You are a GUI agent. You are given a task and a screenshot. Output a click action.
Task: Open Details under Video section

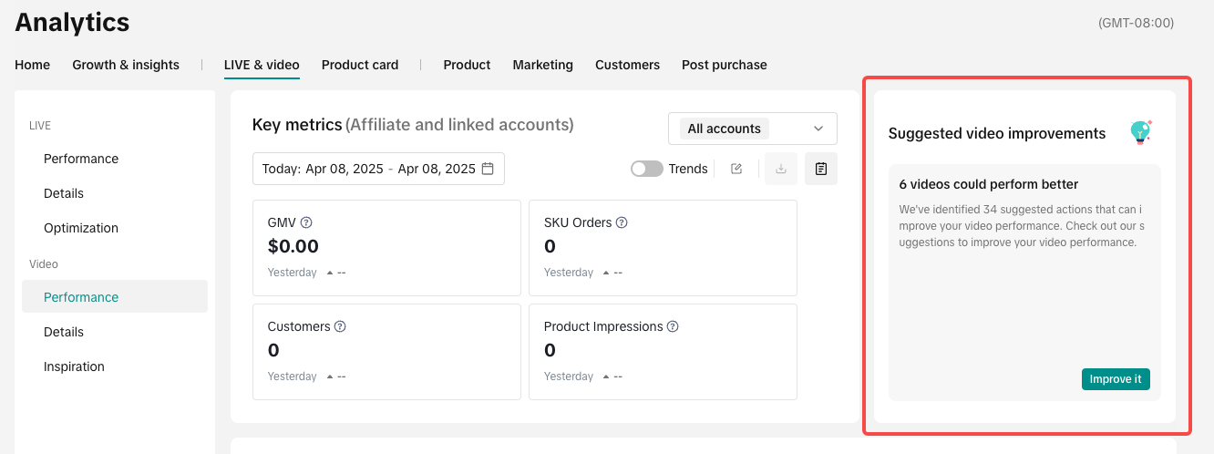pyautogui.click(x=64, y=332)
